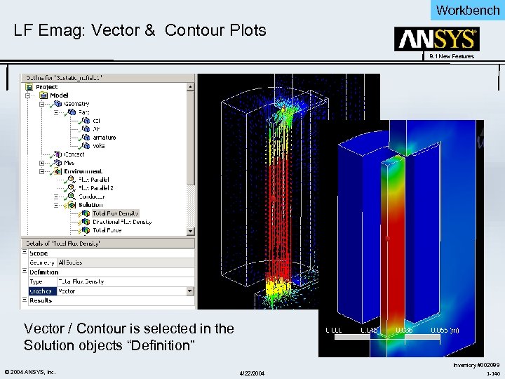The height and width of the screenshot is (379, 505).
Task: Click the Part node icon
Action: (72, 112)
